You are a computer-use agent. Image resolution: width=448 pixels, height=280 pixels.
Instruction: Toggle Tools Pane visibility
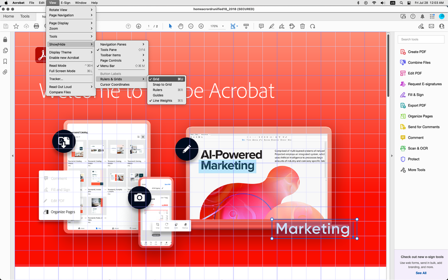coord(122,50)
